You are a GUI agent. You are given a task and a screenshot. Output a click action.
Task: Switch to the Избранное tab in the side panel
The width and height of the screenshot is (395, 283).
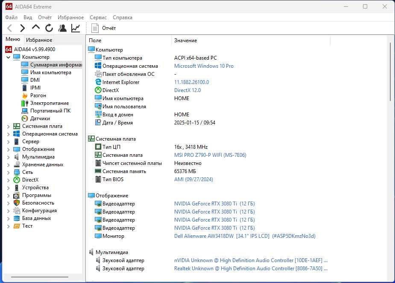(x=39, y=40)
